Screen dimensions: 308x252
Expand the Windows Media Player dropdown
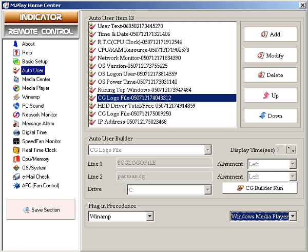293,216
